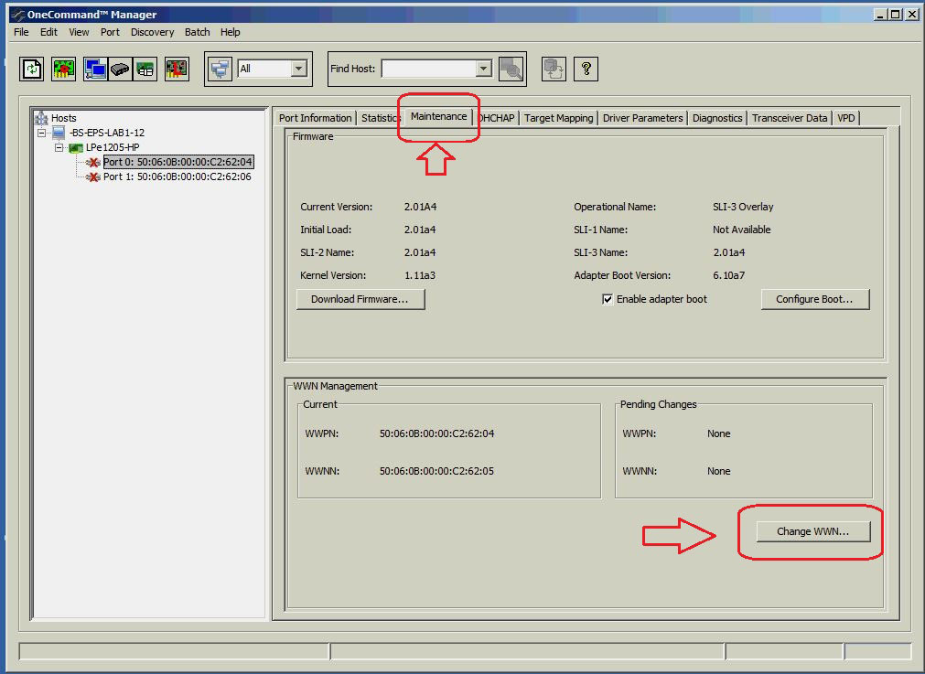Switch to Statistics tab
This screenshot has width=925, height=674.
379,118
